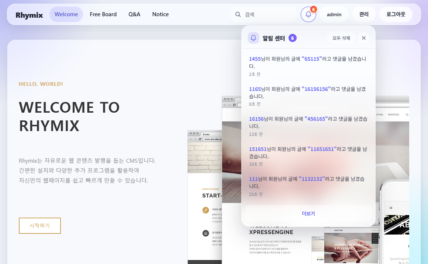
Task: Close the notification center panel
Action: (x=363, y=38)
